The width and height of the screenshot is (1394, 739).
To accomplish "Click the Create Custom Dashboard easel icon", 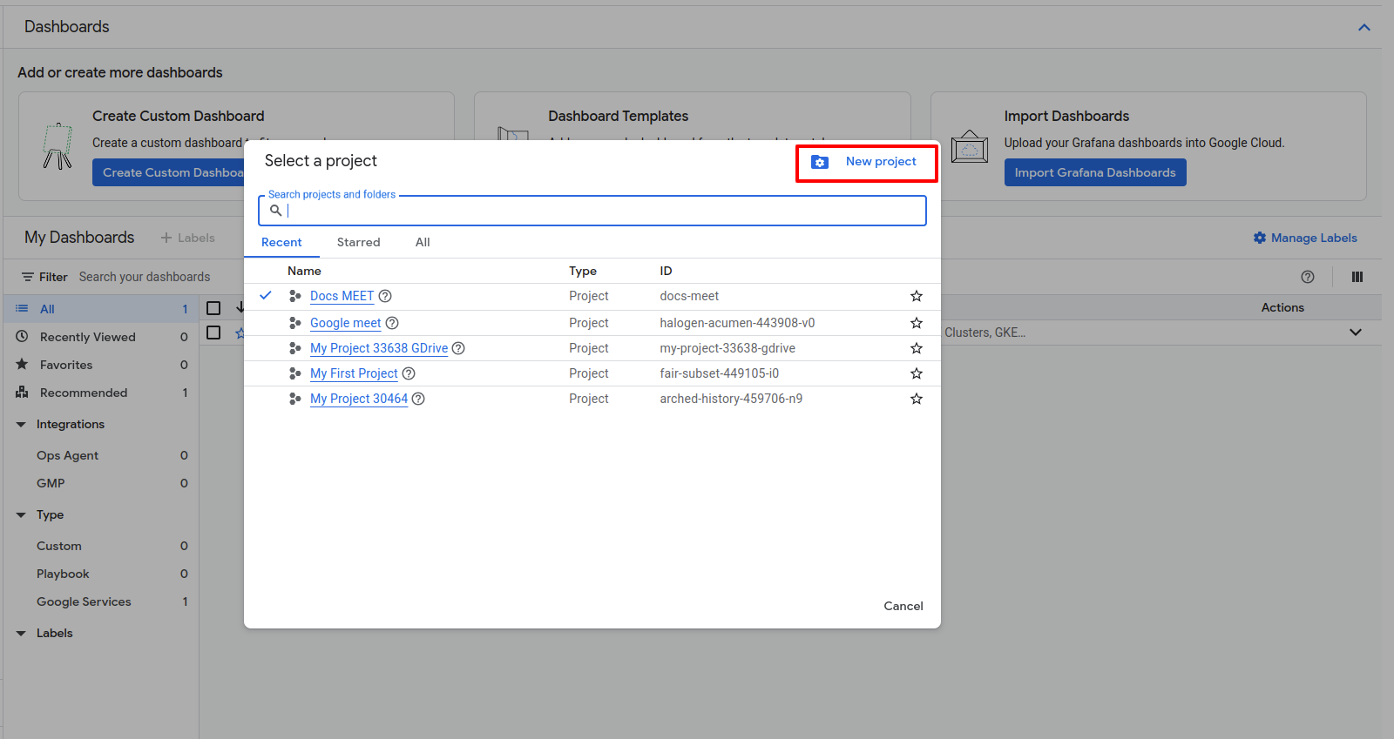I will (58, 146).
